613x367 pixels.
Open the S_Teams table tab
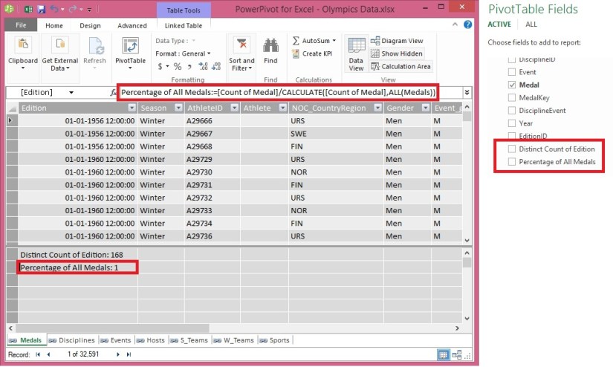tap(189, 340)
